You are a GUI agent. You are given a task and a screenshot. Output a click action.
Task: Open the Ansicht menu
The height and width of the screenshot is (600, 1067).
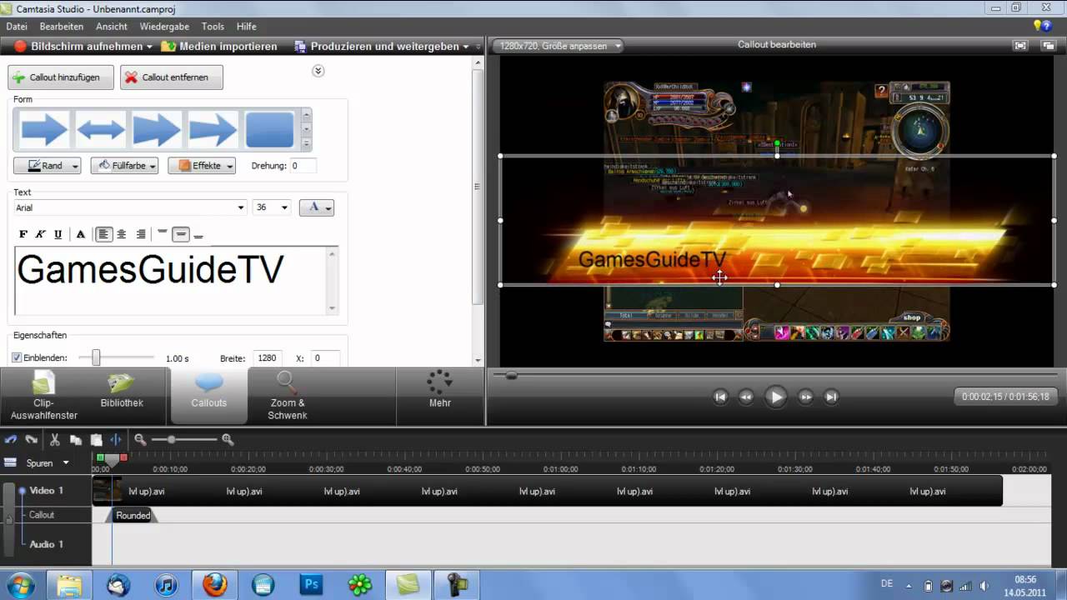[x=112, y=27]
